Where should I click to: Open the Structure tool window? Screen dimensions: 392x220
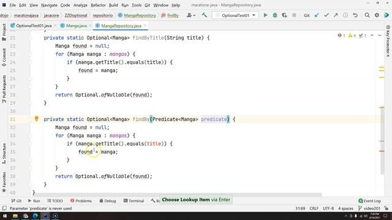click(4, 153)
